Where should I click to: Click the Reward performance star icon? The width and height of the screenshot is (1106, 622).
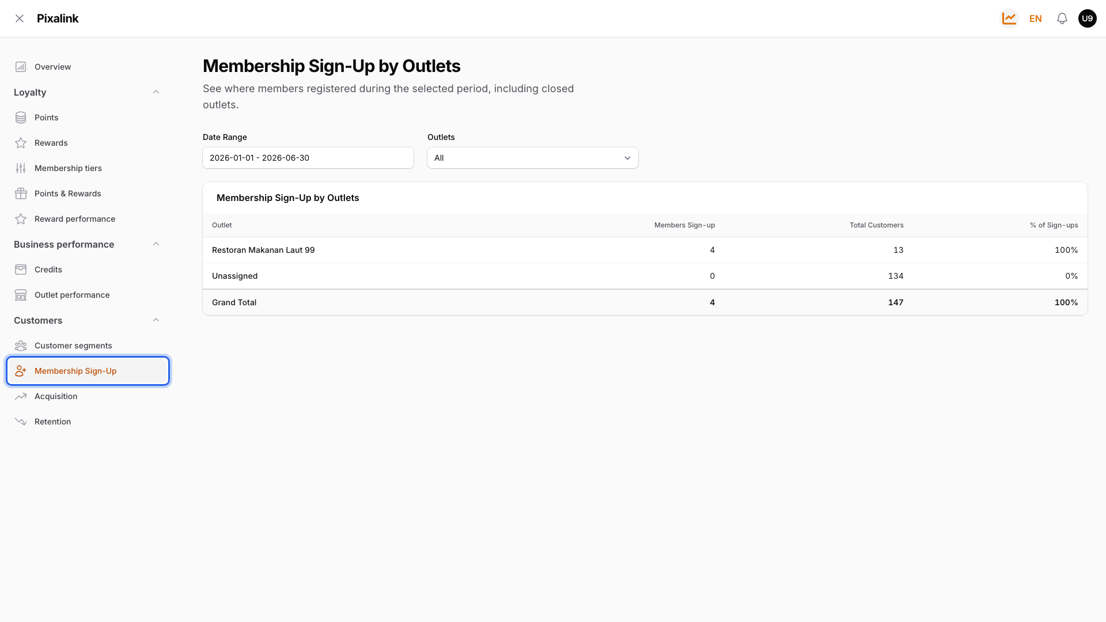tap(21, 219)
